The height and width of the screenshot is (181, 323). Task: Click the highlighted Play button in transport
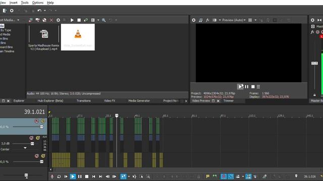pos(73,176)
